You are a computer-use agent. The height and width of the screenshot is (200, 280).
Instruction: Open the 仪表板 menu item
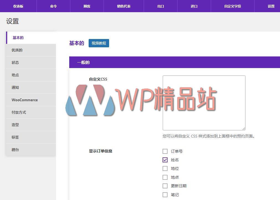tap(18, 6)
